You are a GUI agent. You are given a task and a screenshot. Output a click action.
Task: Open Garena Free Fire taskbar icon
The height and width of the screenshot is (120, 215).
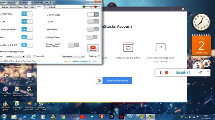coord(121,117)
